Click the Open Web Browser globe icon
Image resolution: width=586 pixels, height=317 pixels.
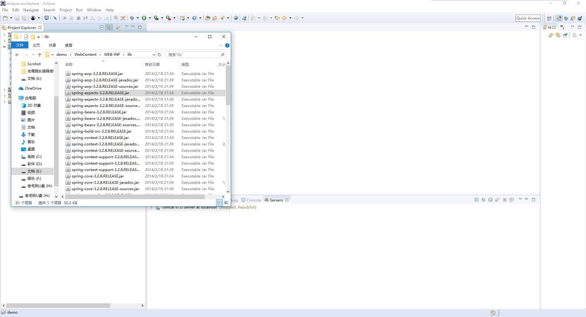coord(236,18)
